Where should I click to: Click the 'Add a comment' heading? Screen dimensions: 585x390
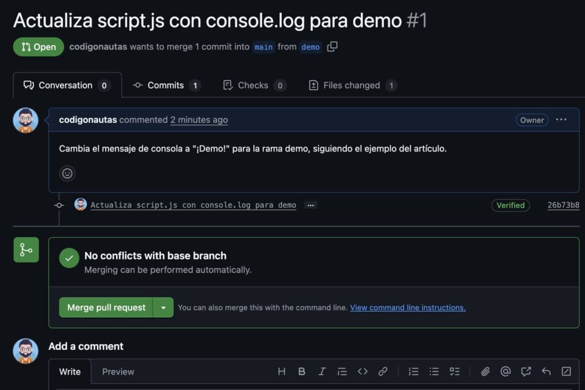coord(86,347)
